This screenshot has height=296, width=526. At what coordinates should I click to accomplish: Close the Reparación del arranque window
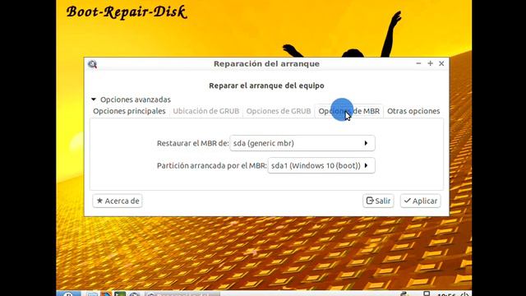pyautogui.click(x=441, y=63)
